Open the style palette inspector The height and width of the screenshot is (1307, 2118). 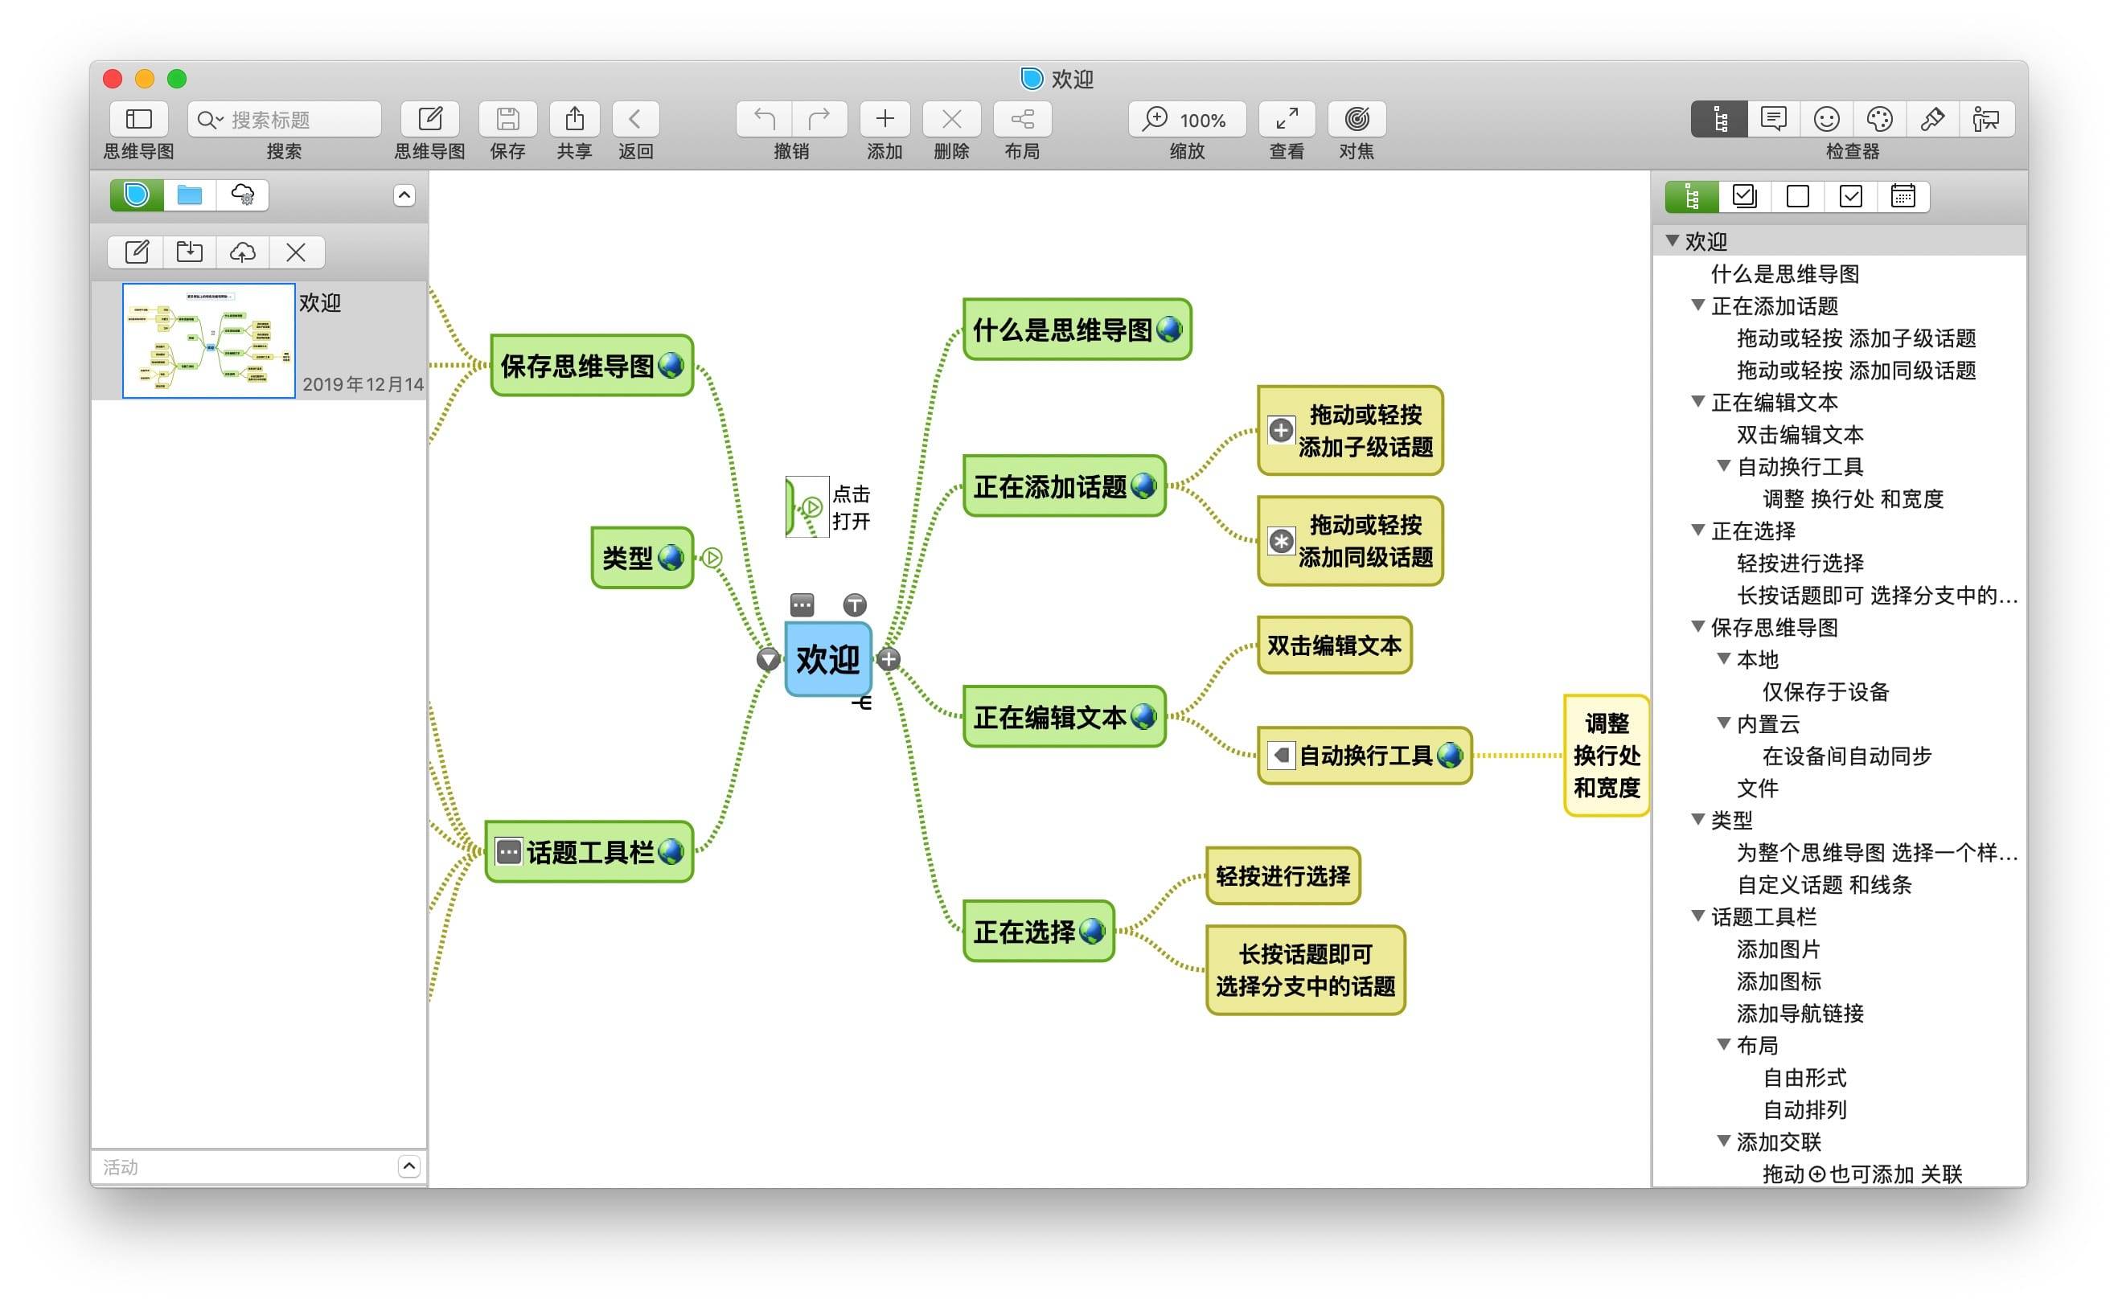tap(1880, 118)
